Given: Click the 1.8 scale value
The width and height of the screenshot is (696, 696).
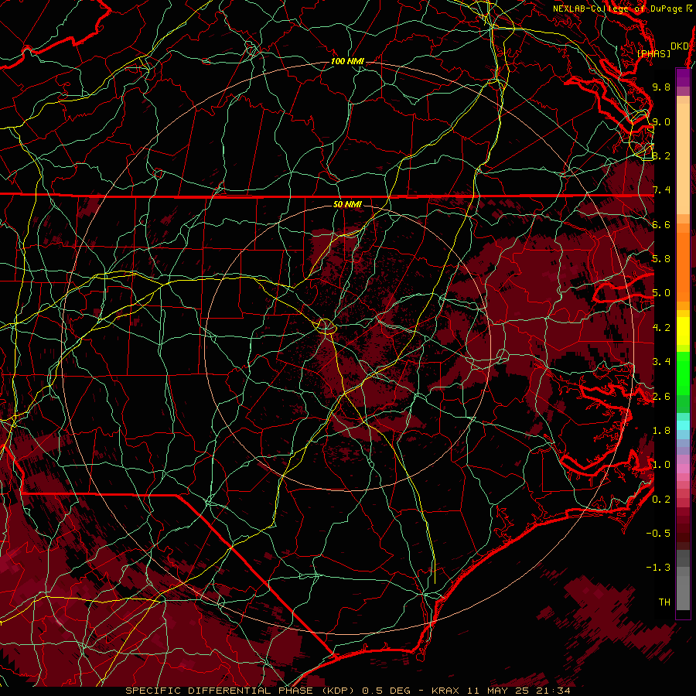Looking at the screenshot, I should [x=661, y=431].
